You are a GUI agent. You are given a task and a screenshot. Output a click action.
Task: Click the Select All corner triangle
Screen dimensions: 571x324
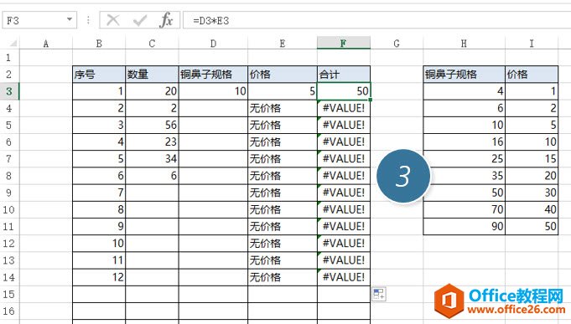[13, 44]
